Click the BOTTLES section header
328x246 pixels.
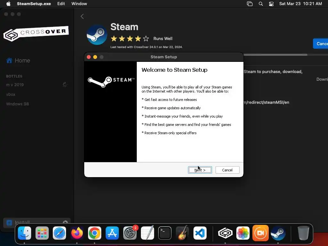click(14, 76)
